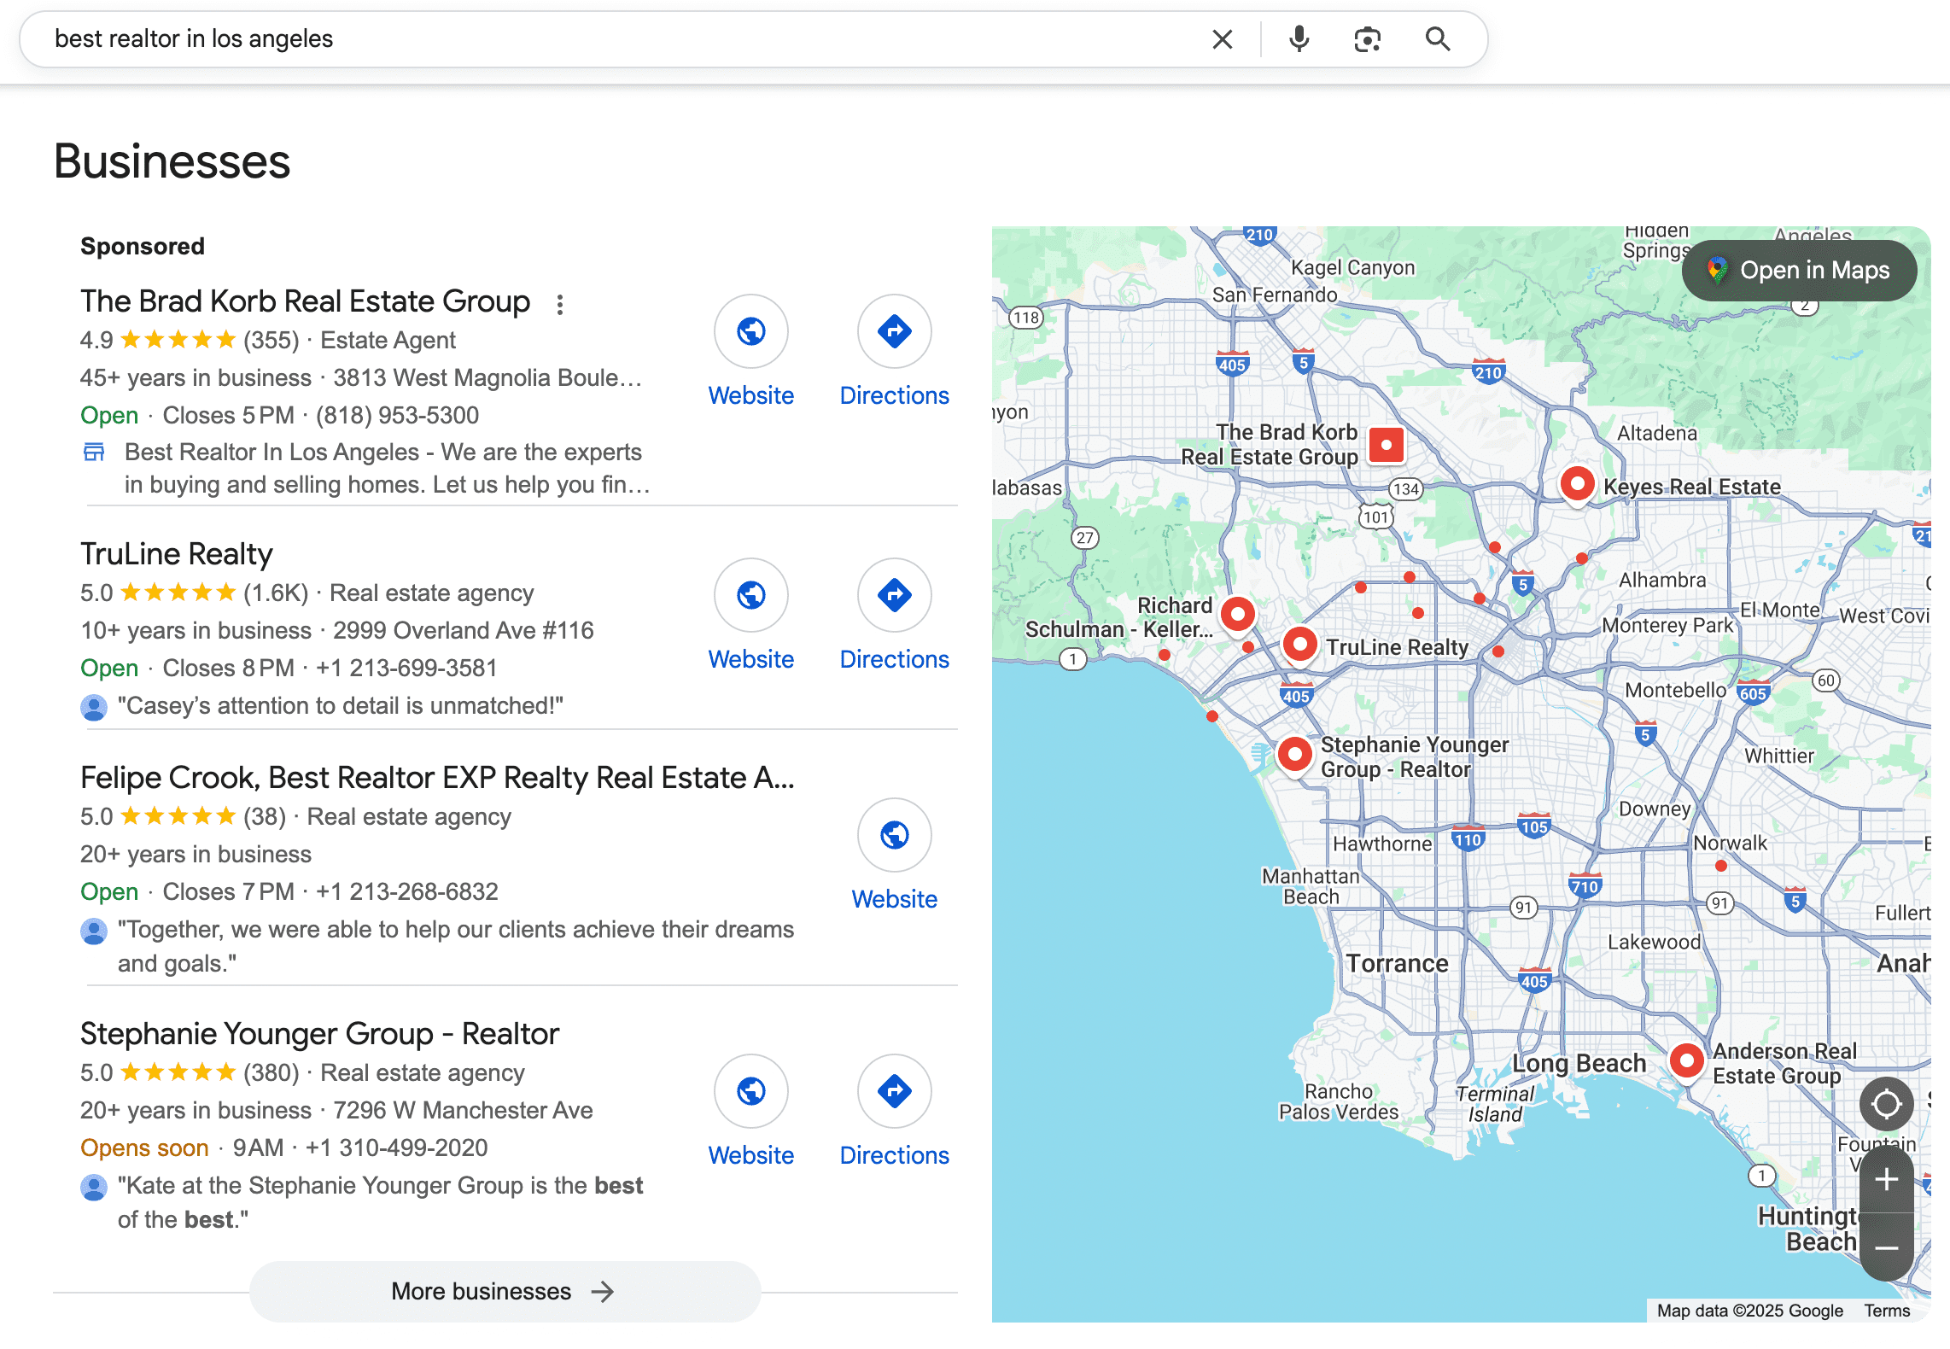Open the Felipe Crook, Best Realtor EXP Realty listing

tap(437, 778)
